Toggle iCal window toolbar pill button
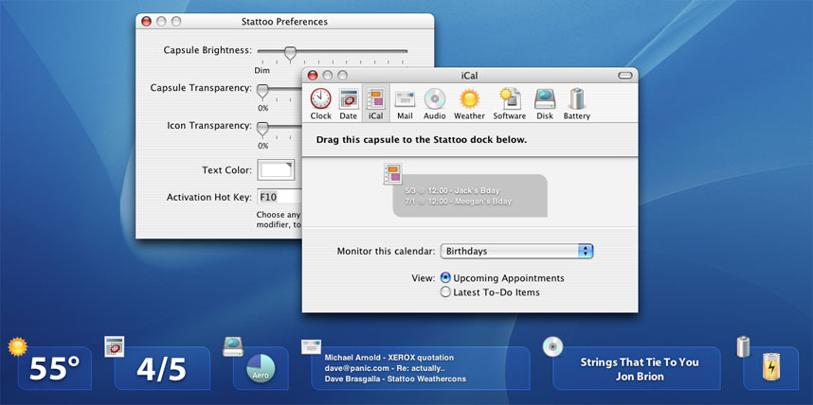The width and height of the screenshot is (813, 405). point(624,75)
